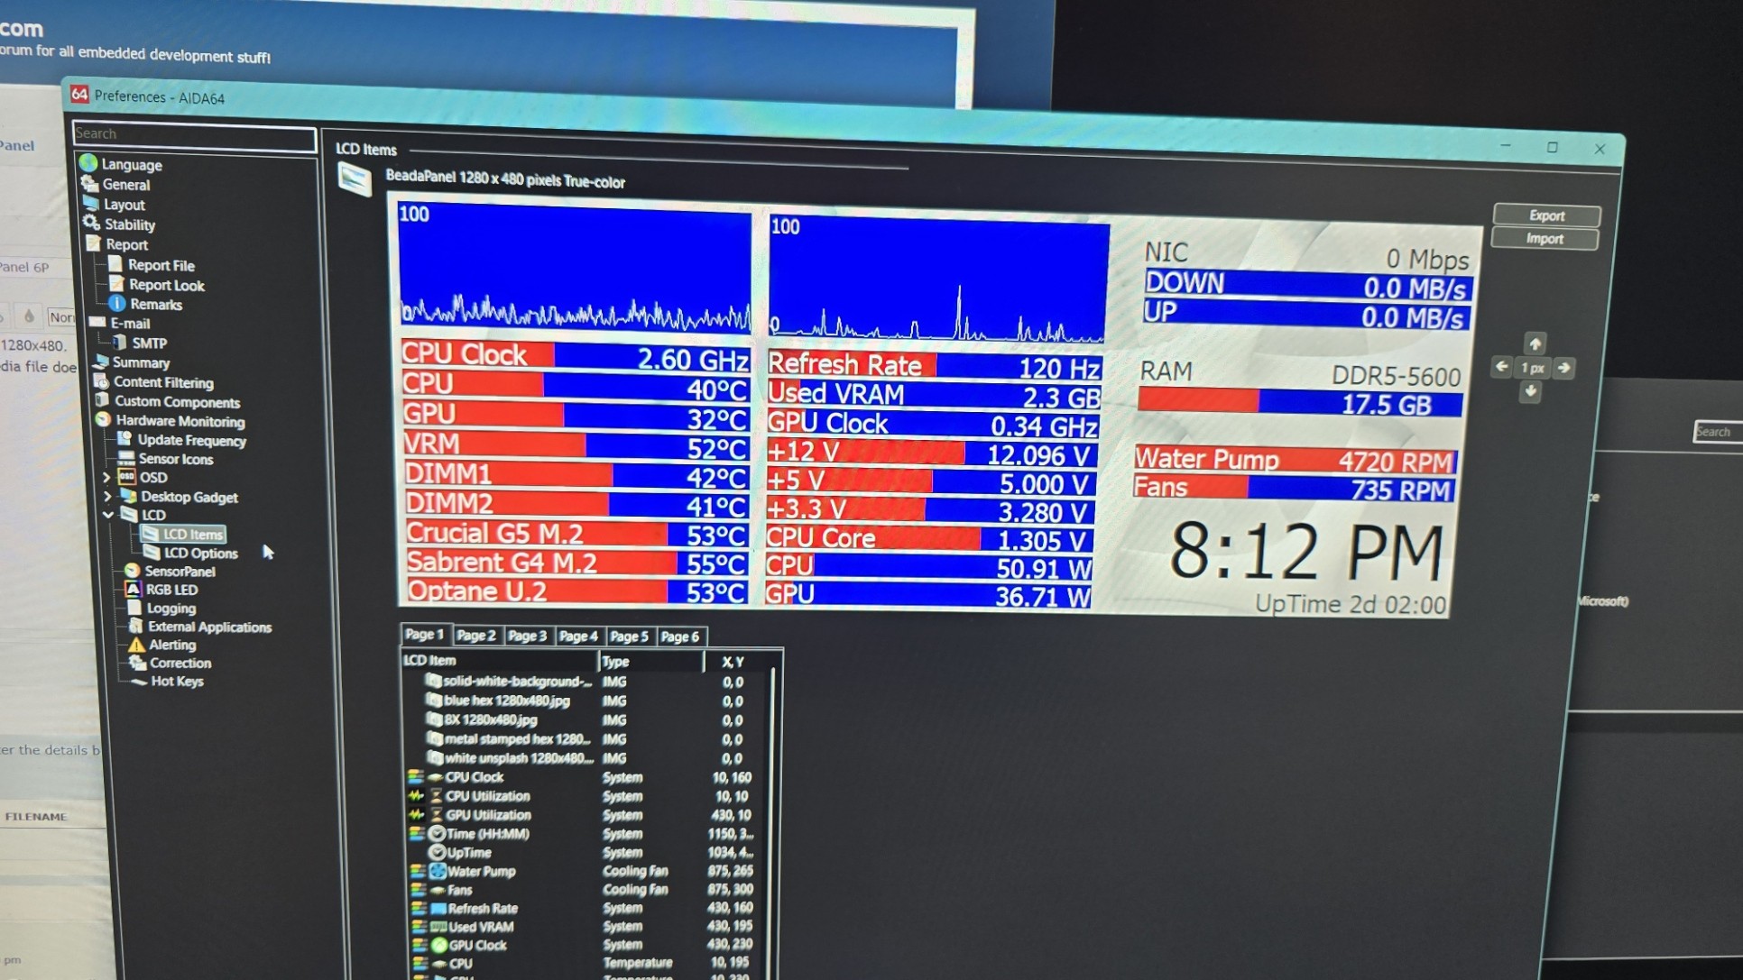Select the LCD Options tree item
The image size is (1743, 980).
200,554
